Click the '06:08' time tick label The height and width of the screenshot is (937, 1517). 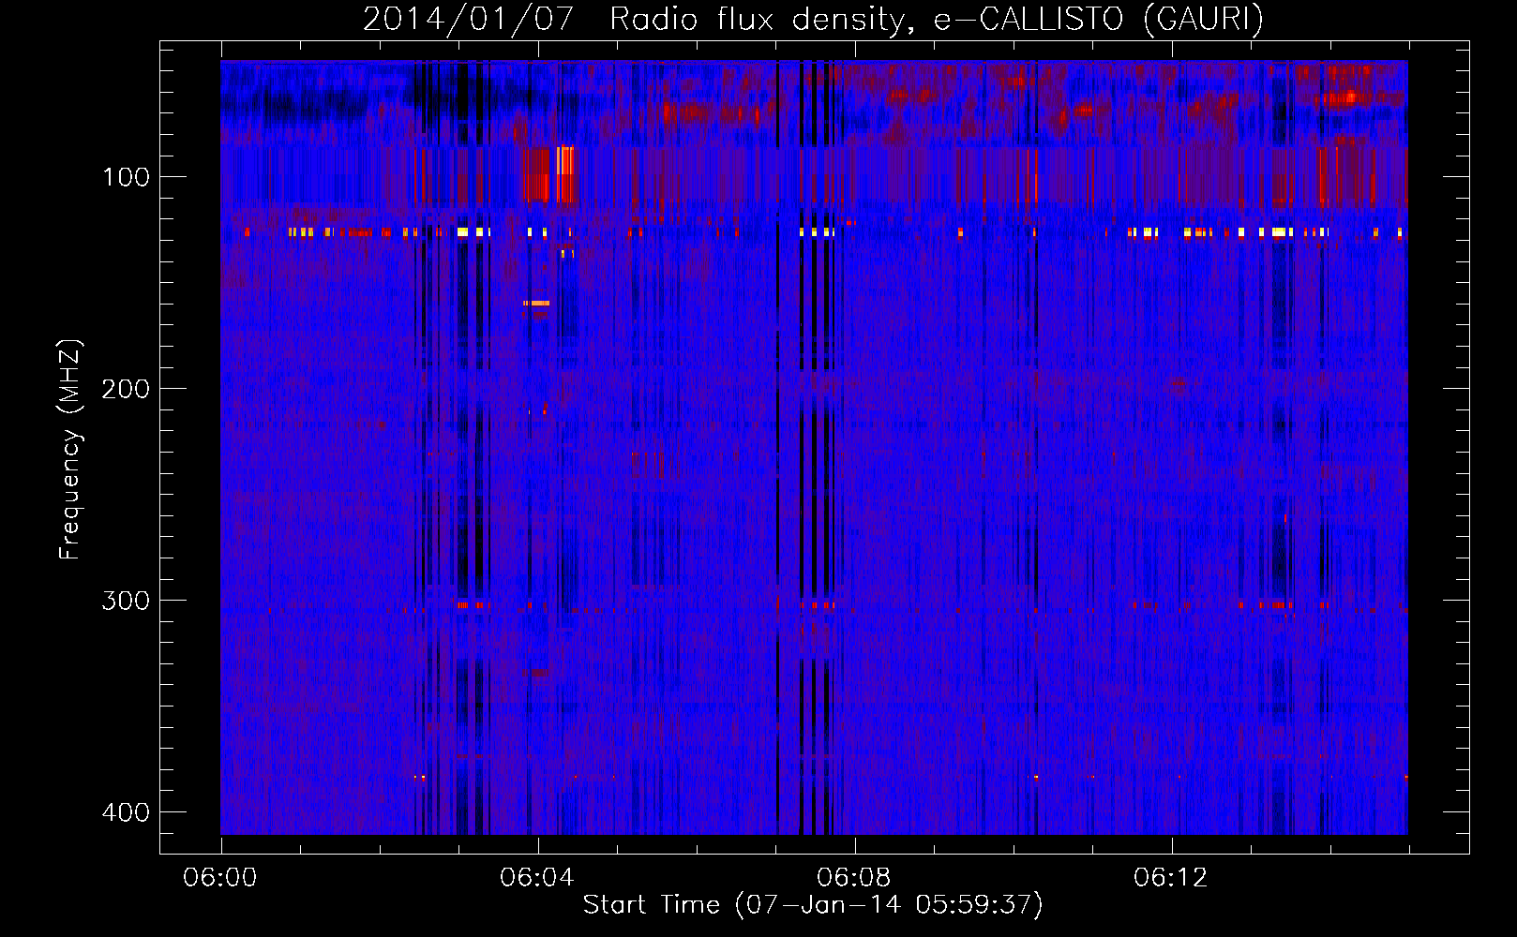(x=854, y=878)
